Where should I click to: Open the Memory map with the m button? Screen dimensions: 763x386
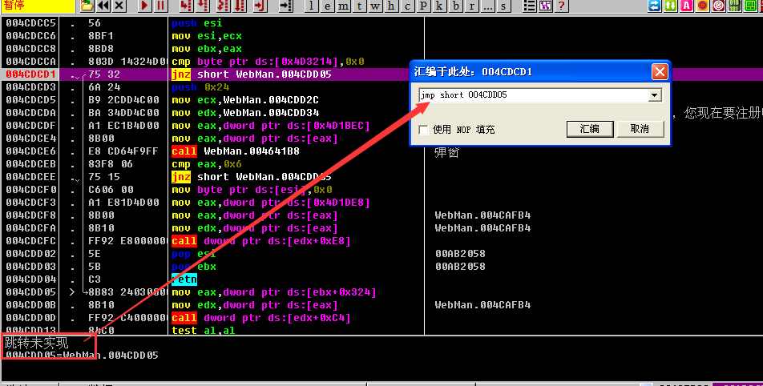tap(344, 6)
